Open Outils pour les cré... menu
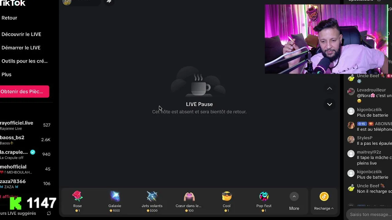The height and width of the screenshot is (220, 392). point(24,61)
